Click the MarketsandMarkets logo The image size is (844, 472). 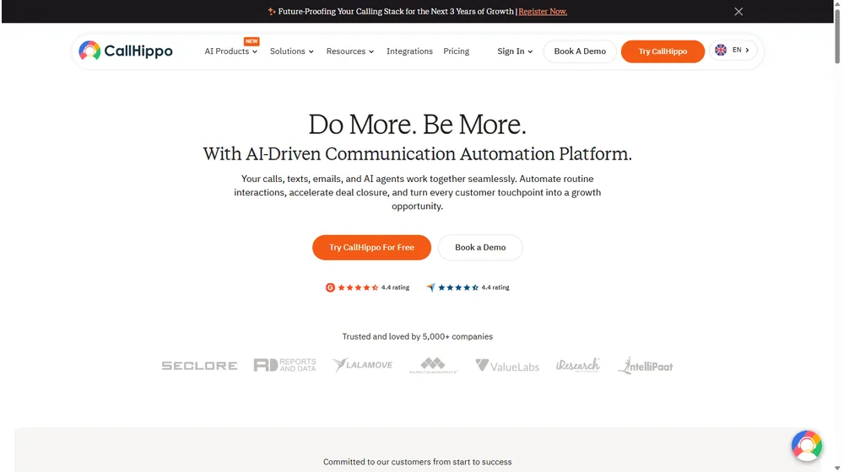tap(433, 365)
